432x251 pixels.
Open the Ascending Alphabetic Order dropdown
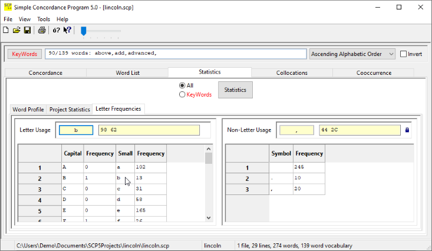coord(352,54)
